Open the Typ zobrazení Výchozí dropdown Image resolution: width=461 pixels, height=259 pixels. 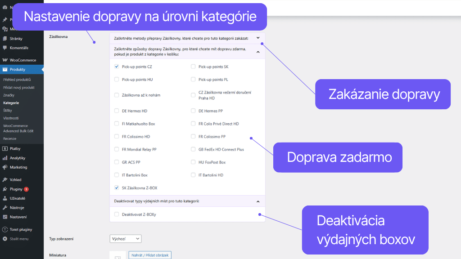click(x=126, y=239)
